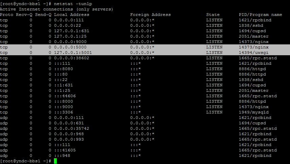Click 1838/sshd in the 0.0.0.0:22 row
The height and width of the screenshot is (164, 290).
click(x=251, y=25)
